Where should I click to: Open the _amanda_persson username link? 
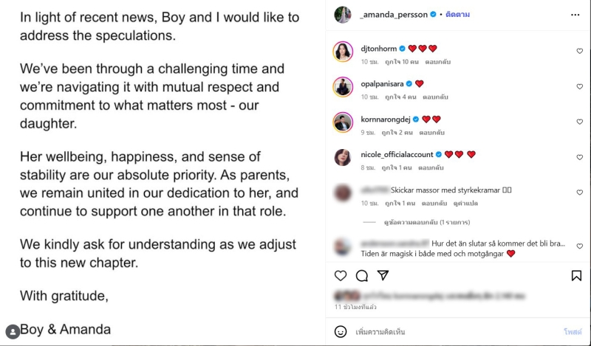[393, 14]
